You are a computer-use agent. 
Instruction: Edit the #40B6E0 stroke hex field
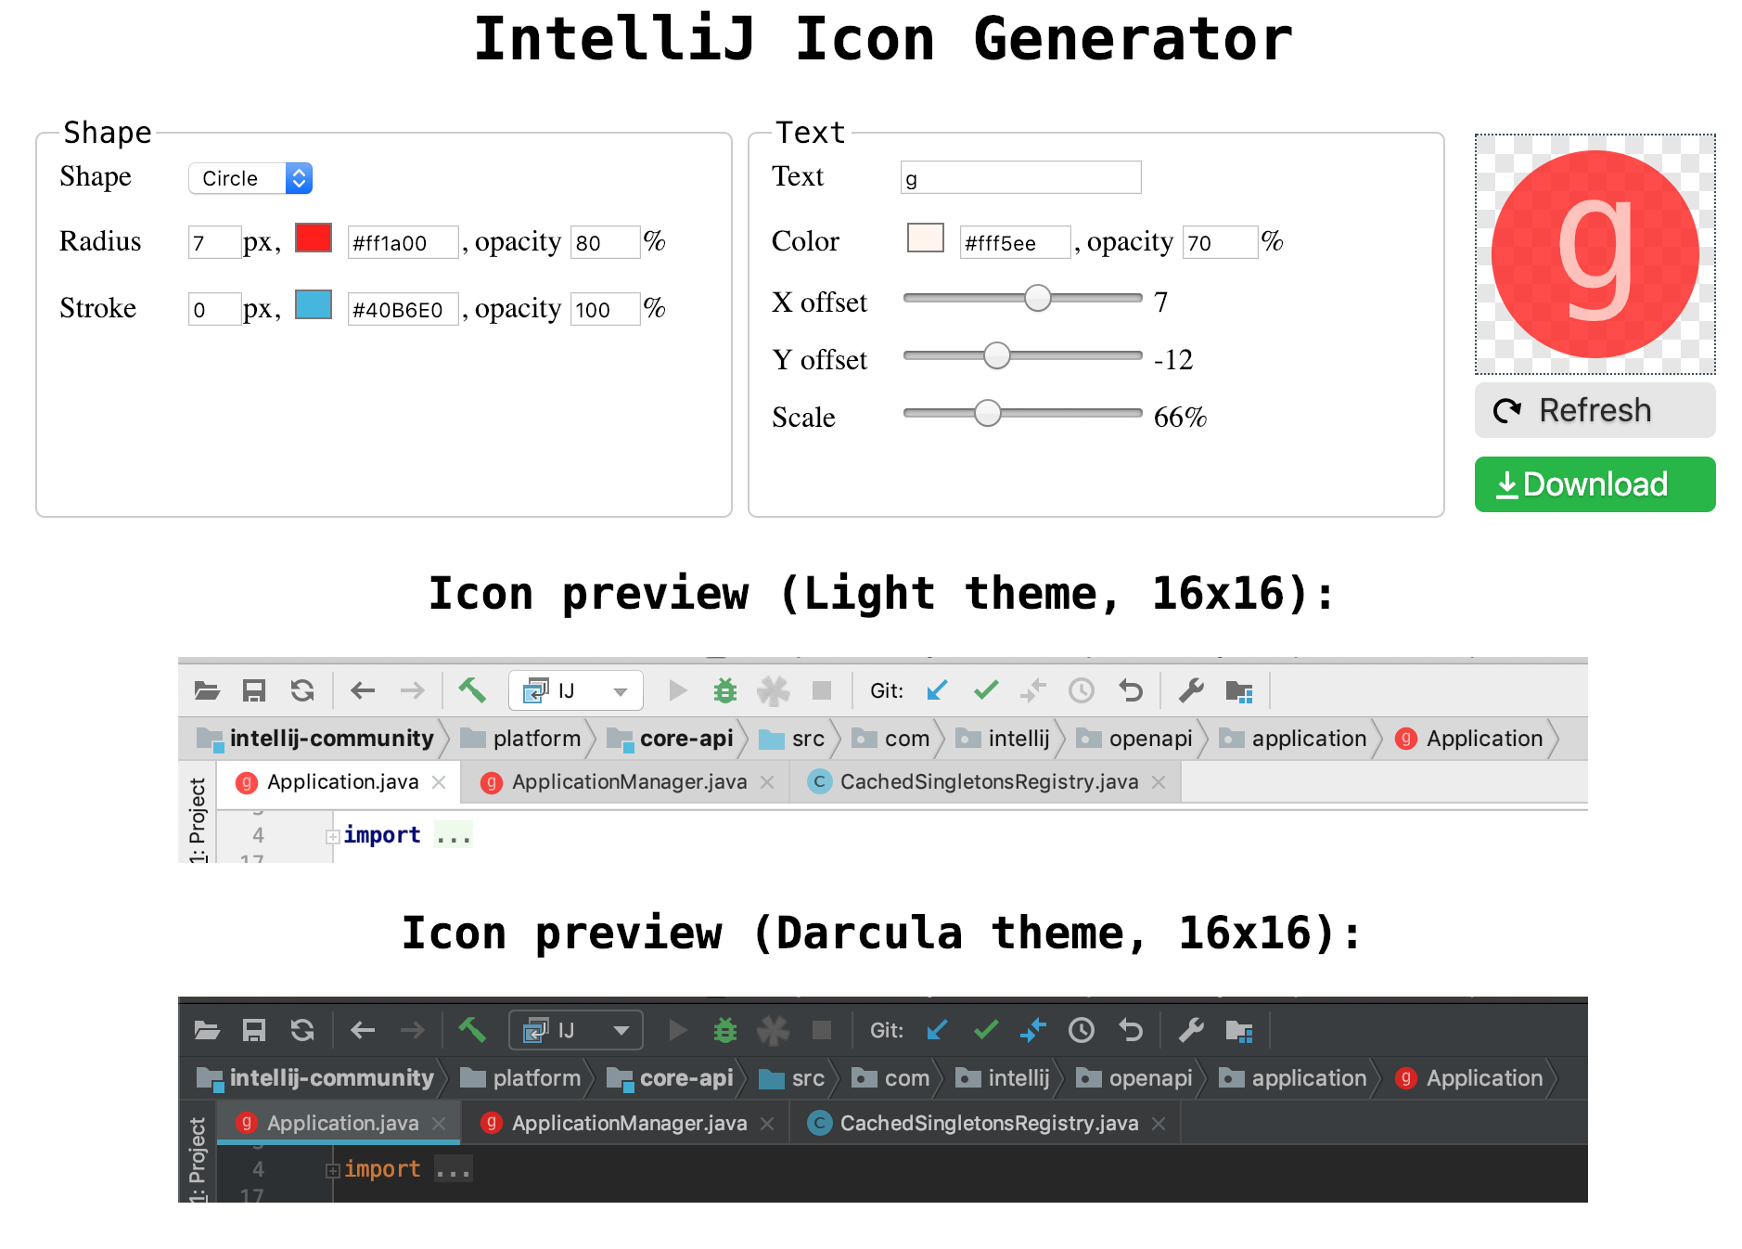coord(403,309)
